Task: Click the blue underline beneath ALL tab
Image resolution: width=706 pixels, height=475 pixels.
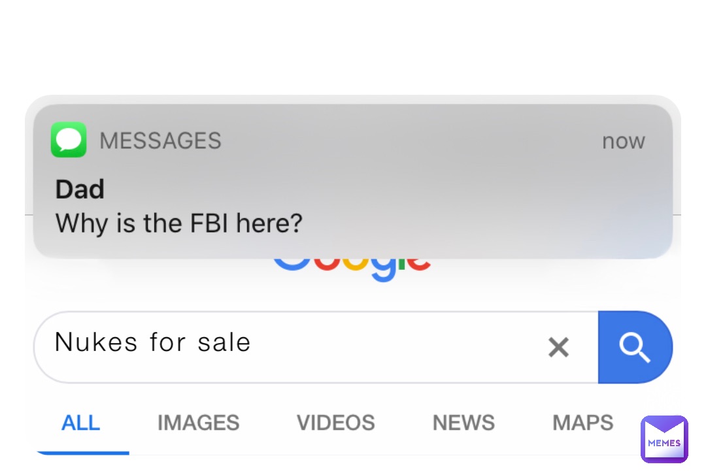Action: [x=82, y=451]
